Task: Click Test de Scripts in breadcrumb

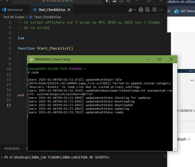Action: click(14, 17)
